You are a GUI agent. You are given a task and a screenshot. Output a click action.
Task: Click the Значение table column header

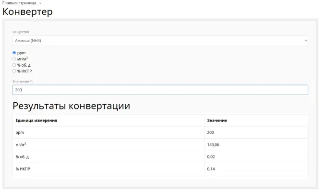[217, 120]
